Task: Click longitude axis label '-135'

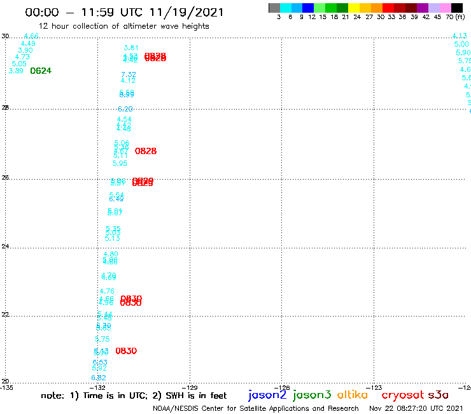Action: pyautogui.click(x=6, y=388)
